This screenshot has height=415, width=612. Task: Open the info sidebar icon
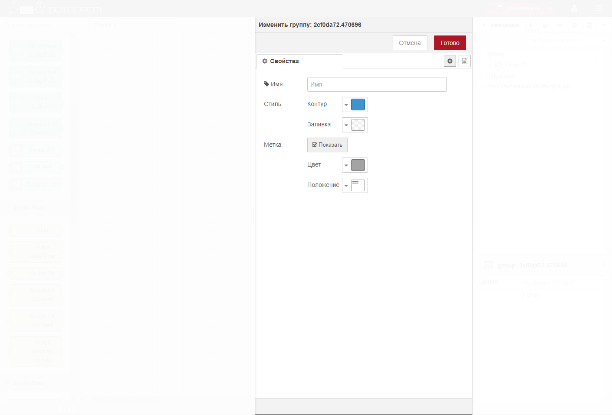click(530, 25)
